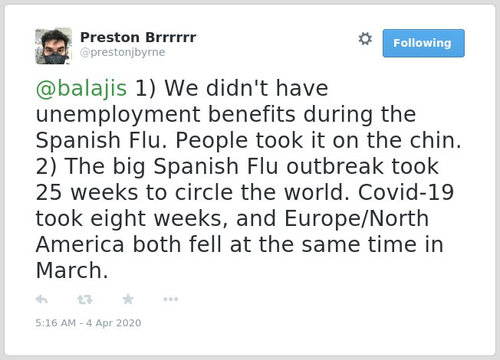
Task: Open the Preston Brrrrrr display name link
Action: coord(138,38)
